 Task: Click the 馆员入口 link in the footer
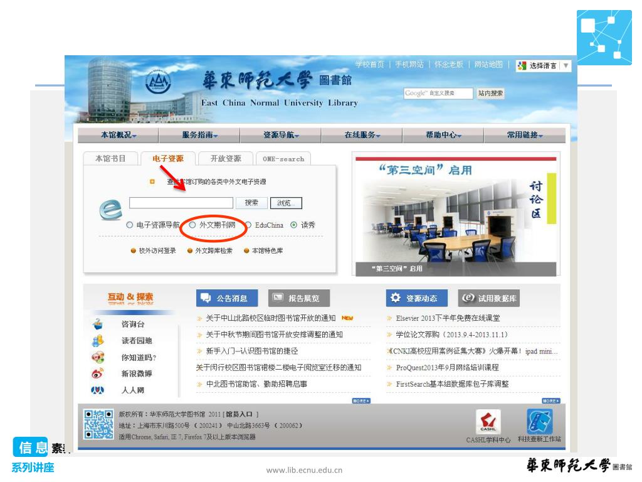(x=239, y=414)
